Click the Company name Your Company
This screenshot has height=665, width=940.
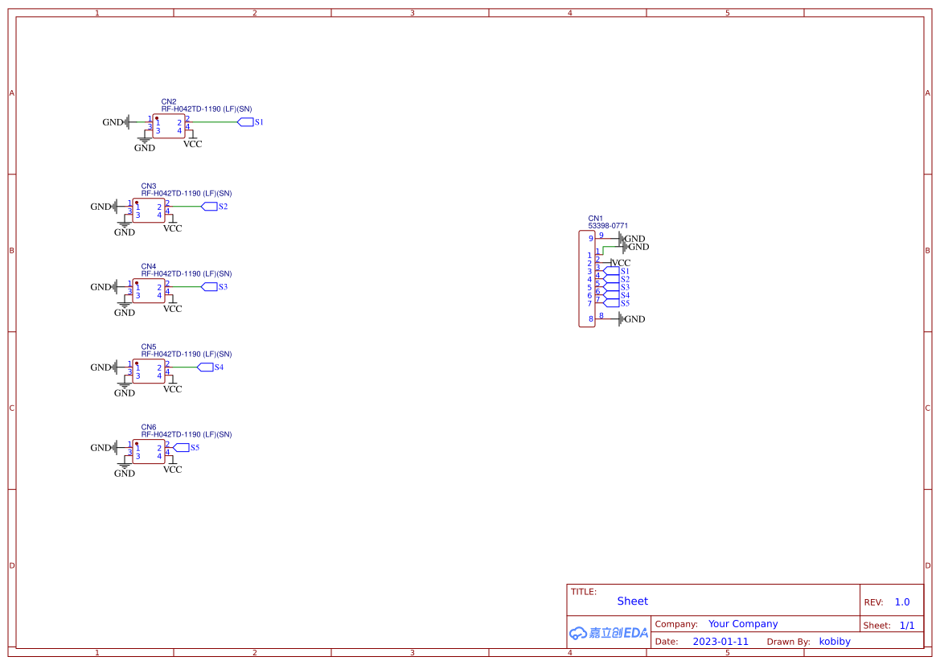[x=743, y=623]
